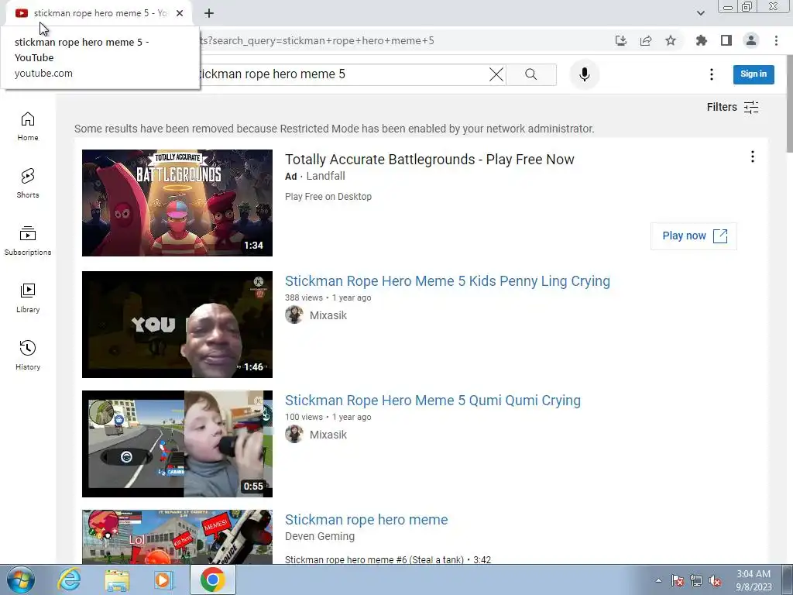Open Stickman Rope Hero Meme 5 Kids Penny Ling Crying
The image size is (793, 595).
[448, 280]
